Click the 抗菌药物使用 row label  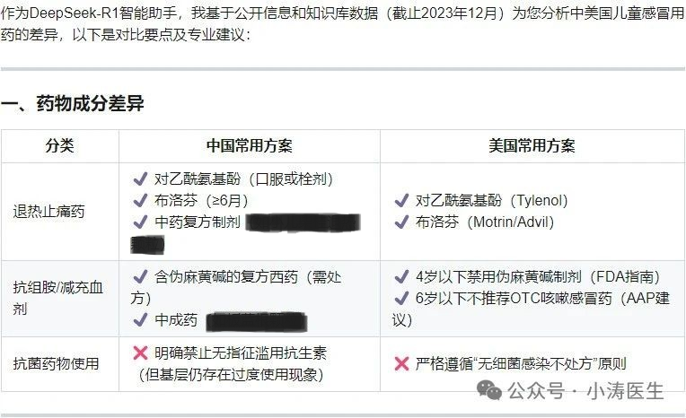[x=56, y=363]
